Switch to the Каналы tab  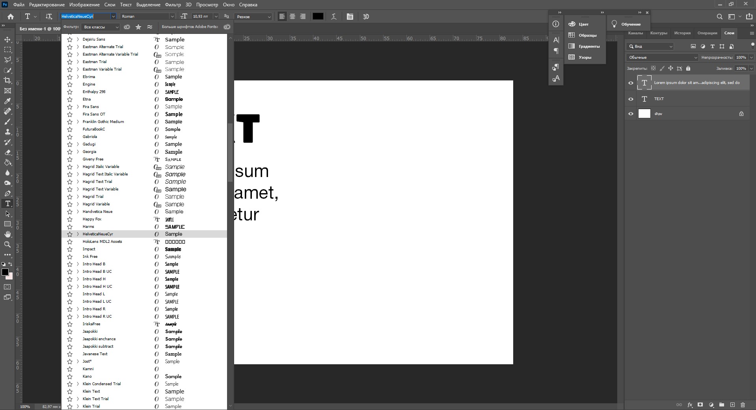click(x=635, y=33)
